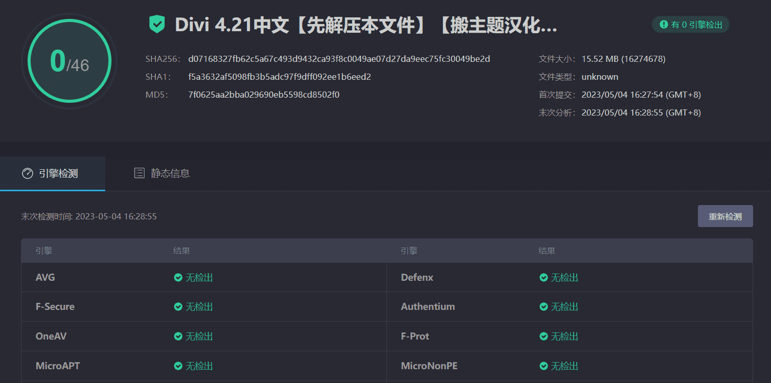Click the green check icon in Authentium row
This screenshot has width=771, height=383.
coord(543,306)
